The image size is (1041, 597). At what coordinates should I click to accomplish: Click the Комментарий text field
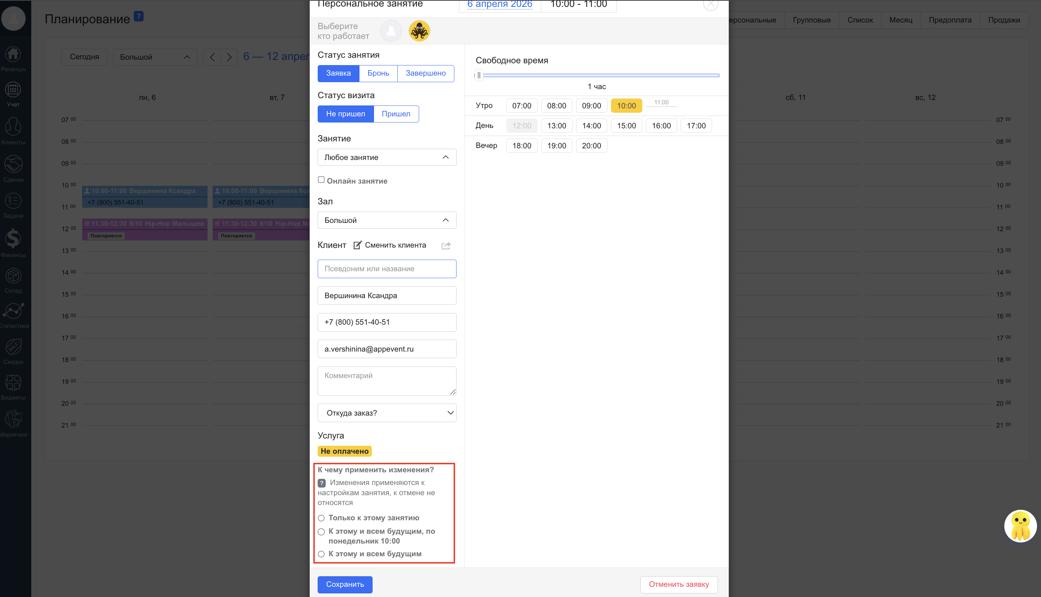(386, 381)
